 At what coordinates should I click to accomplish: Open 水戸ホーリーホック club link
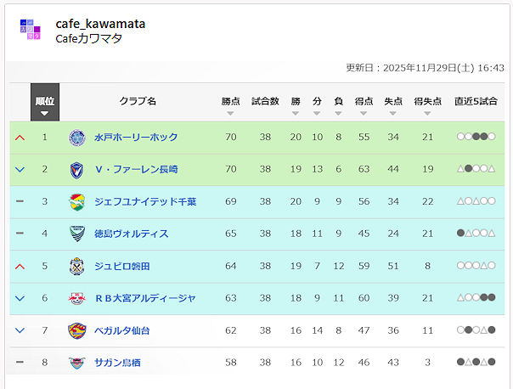coord(136,137)
